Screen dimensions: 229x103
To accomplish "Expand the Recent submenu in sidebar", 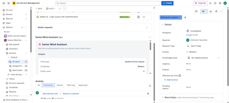I will click(x=26, y=14).
